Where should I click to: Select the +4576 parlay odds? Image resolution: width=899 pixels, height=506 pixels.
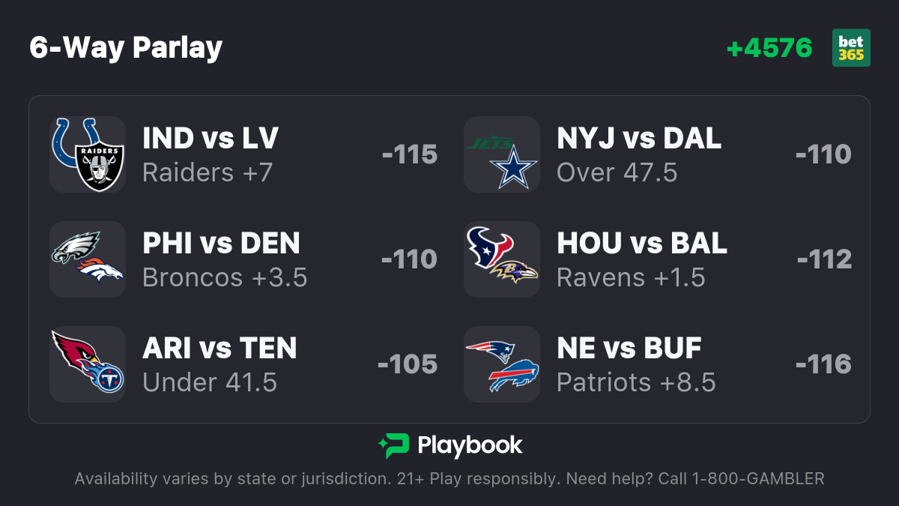click(x=769, y=48)
